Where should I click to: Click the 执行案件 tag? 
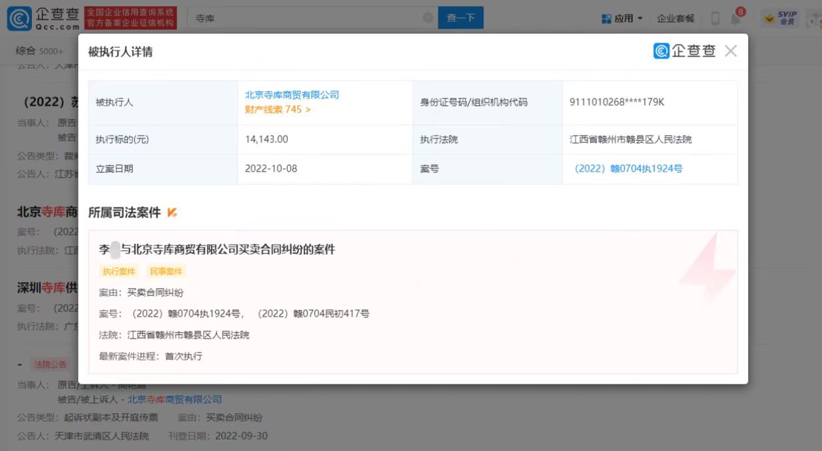pos(119,271)
